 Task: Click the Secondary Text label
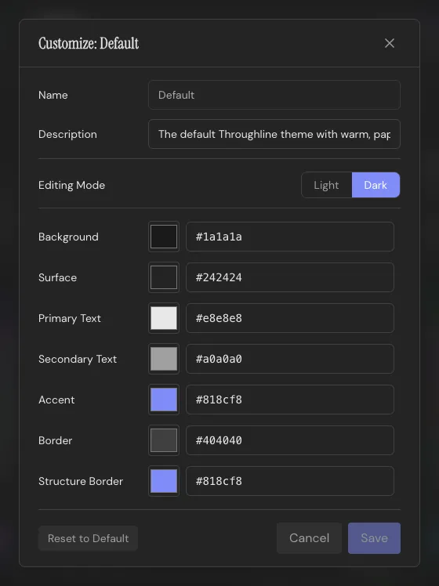point(78,359)
